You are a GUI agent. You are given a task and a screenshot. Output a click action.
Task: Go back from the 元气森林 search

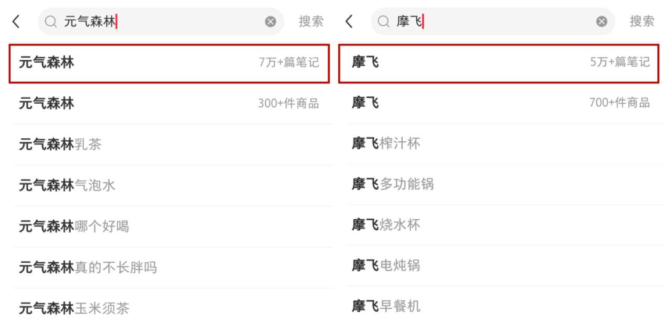[x=16, y=21]
